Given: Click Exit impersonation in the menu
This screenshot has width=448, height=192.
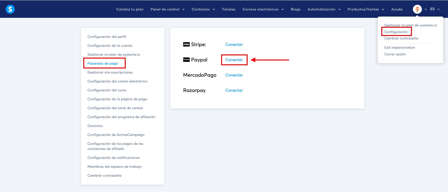Looking at the screenshot, I should (x=400, y=47).
